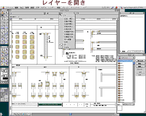Select the Text tool

point(2,18)
